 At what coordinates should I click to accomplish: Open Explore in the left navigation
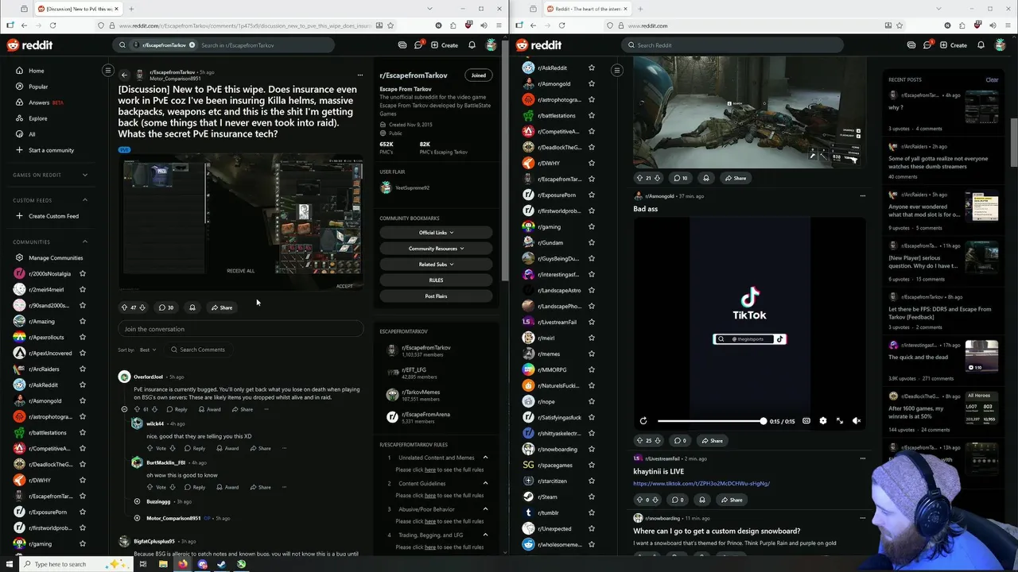[37, 118]
